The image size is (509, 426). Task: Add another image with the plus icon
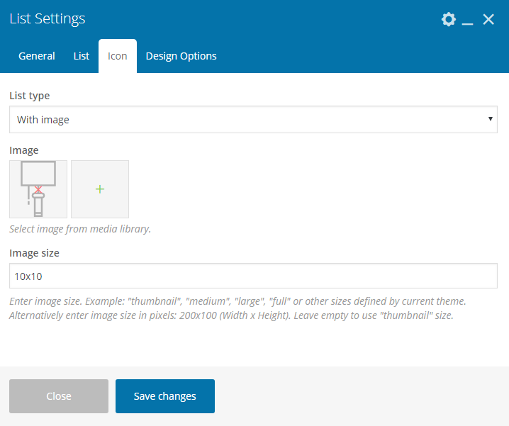tap(100, 189)
